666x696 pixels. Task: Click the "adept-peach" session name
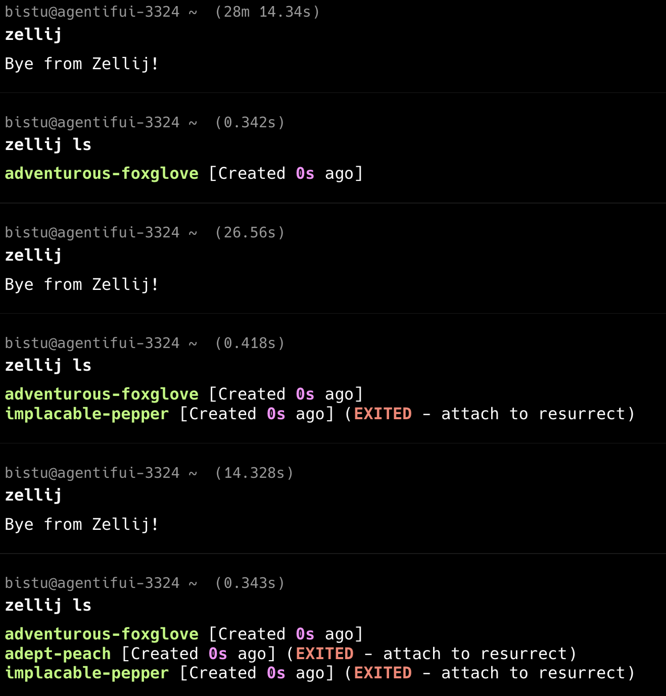[58, 654]
